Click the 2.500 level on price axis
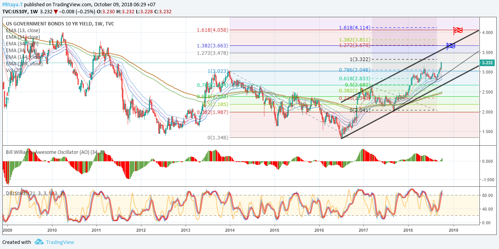 coord(488,92)
